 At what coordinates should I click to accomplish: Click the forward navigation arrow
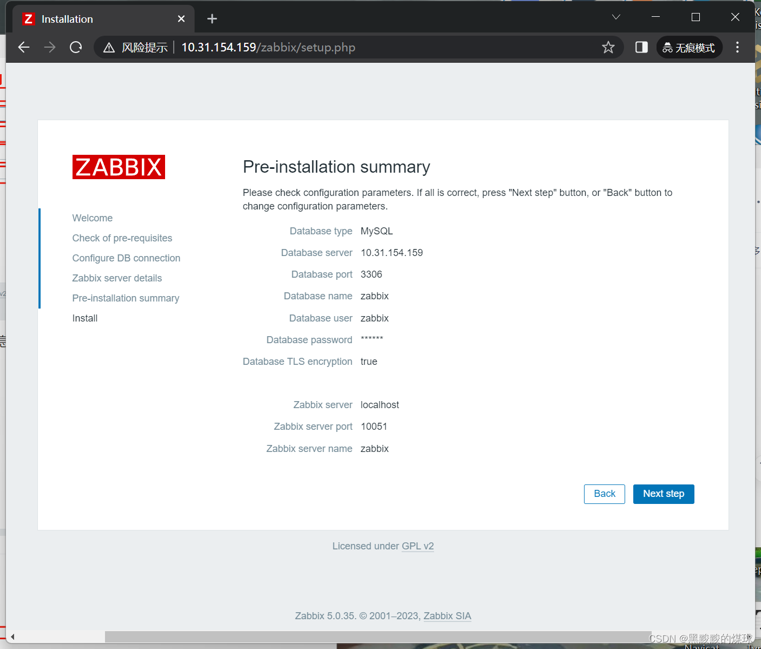[x=50, y=47]
